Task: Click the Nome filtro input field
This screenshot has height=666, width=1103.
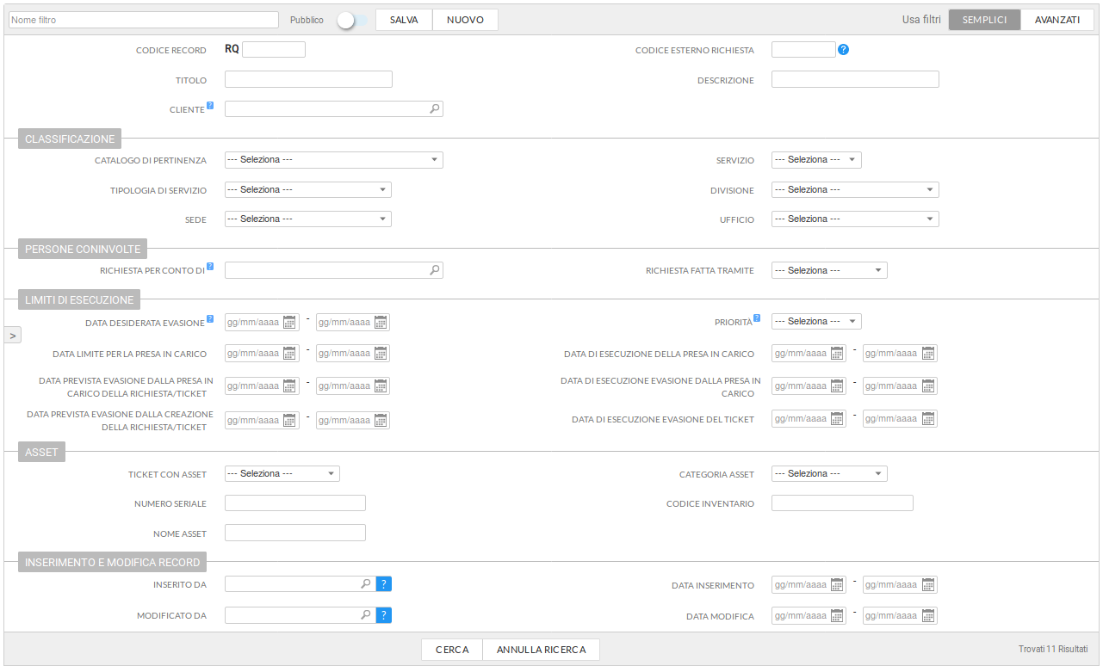Action: (144, 20)
